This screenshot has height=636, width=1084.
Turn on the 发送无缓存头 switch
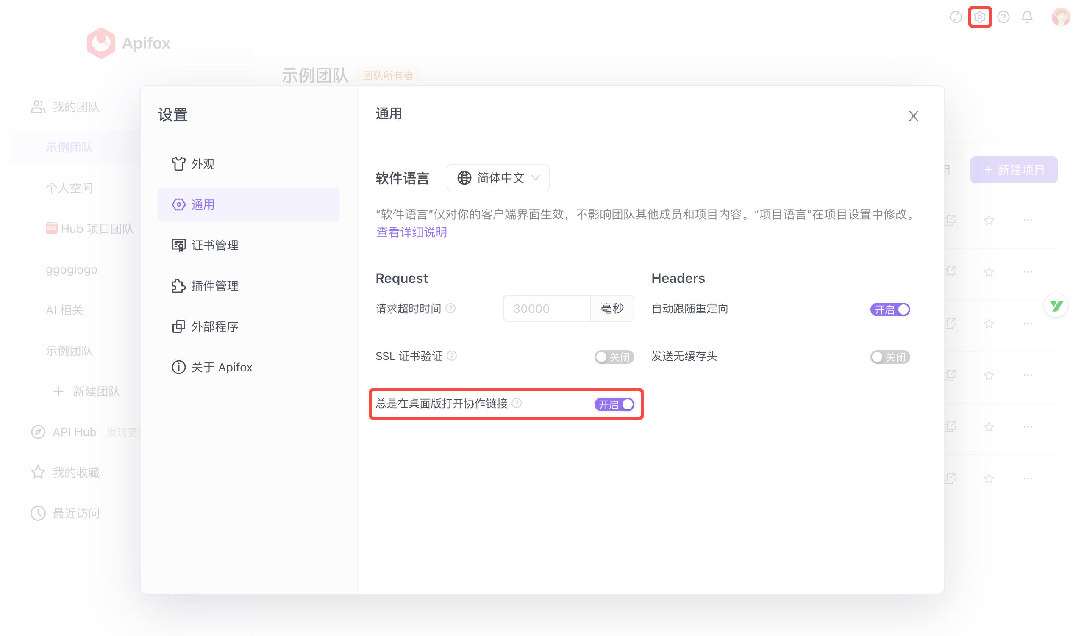point(889,357)
